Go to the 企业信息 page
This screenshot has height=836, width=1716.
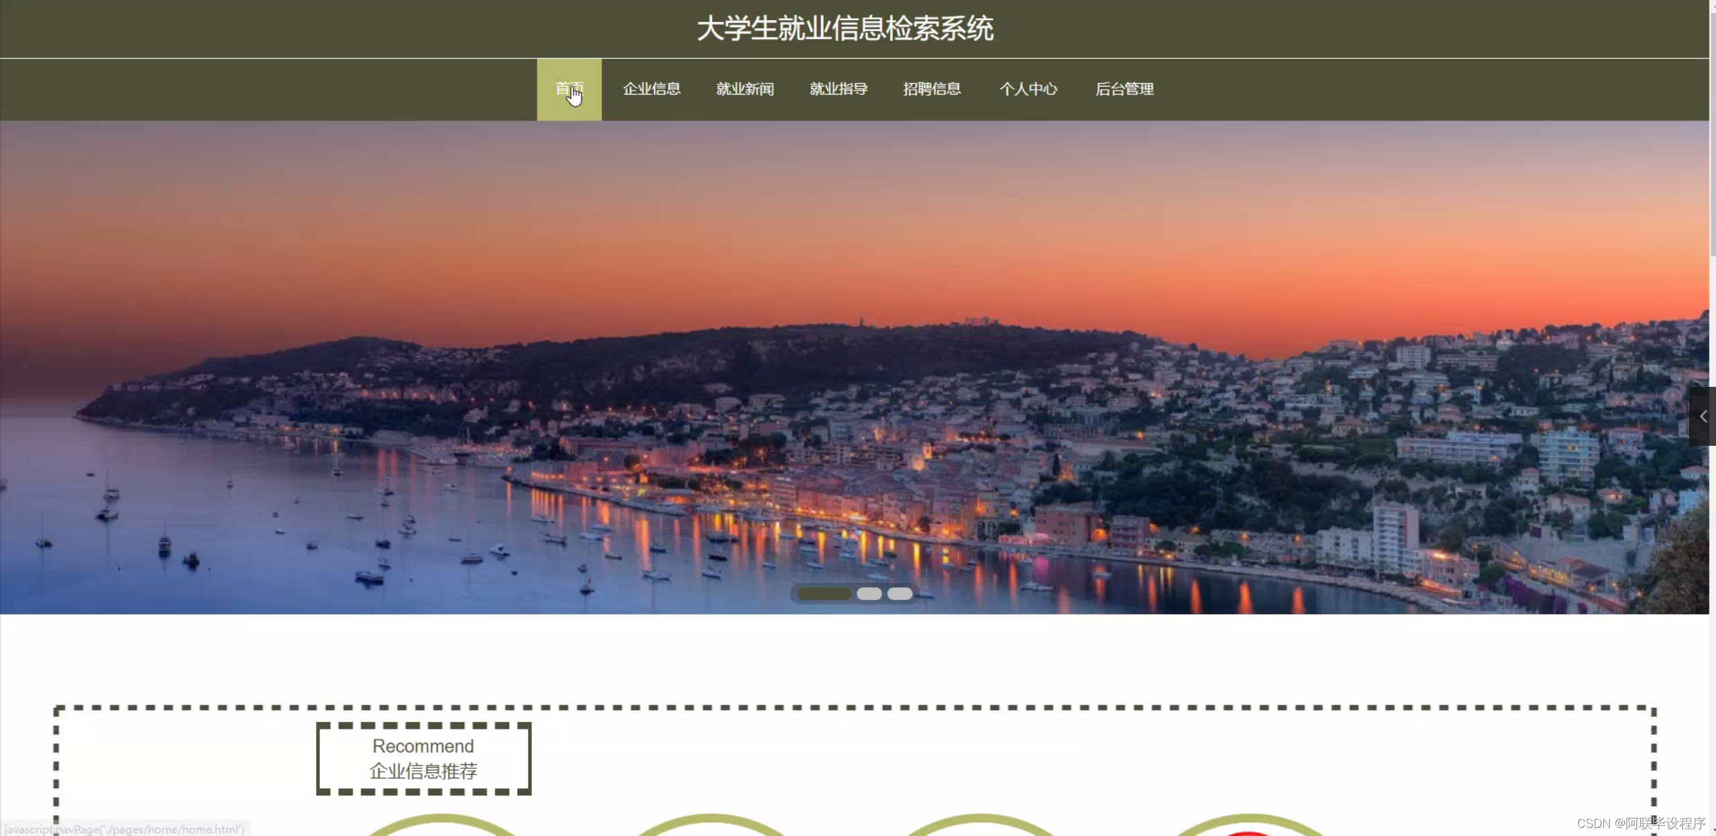(x=651, y=89)
